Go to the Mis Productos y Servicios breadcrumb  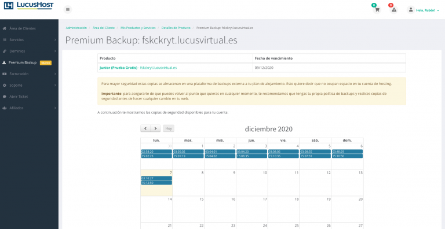138,28
